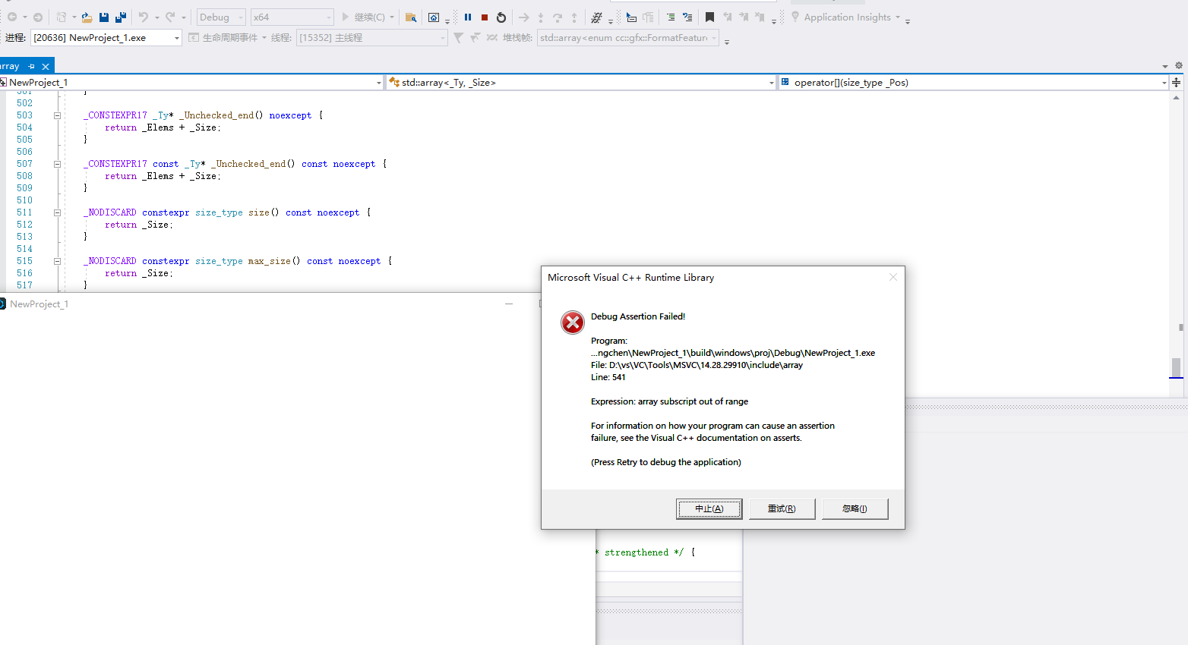Open the lifecycle events menu
Screen dimensions: 1188x645
(x=228, y=37)
